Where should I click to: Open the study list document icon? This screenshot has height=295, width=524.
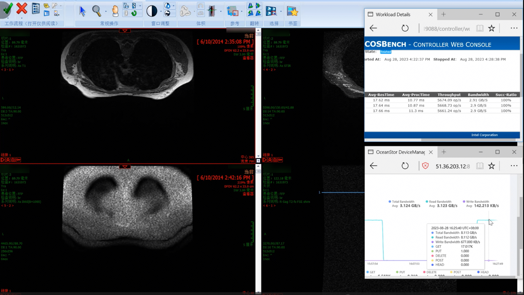click(x=36, y=9)
